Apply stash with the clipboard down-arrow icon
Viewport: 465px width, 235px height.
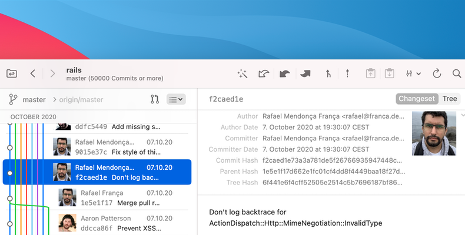pos(389,73)
